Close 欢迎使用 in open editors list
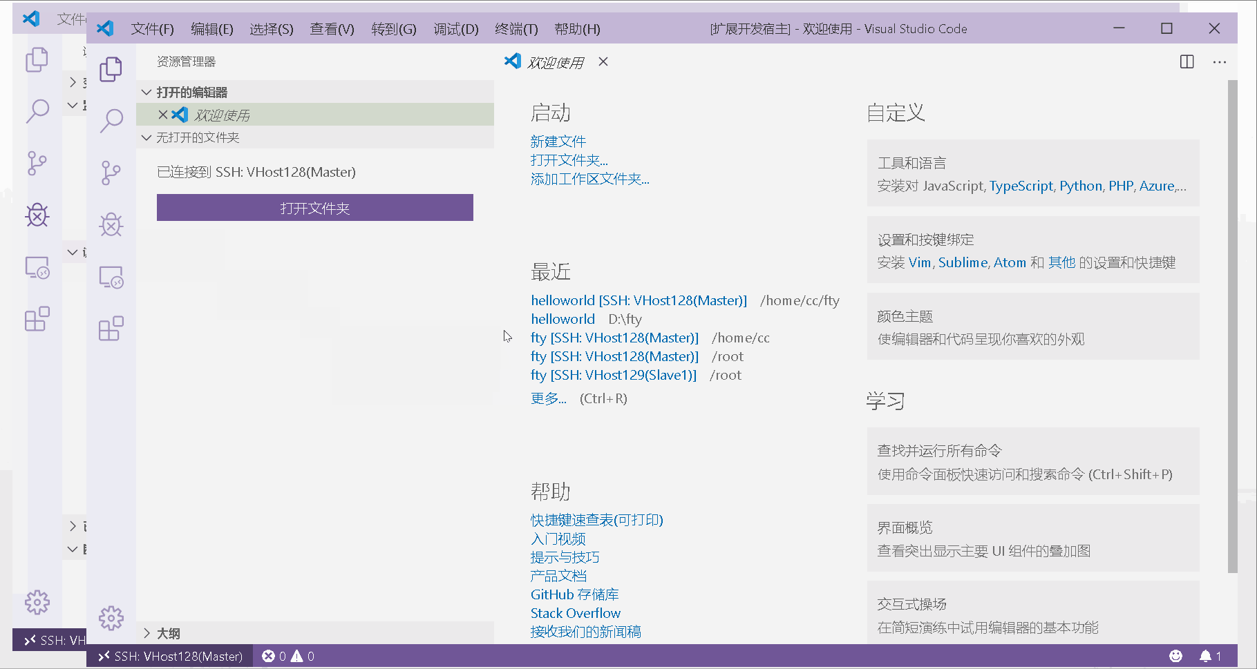Image resolution: width=1257 pixels, height=669 pixels. point(163,115)
